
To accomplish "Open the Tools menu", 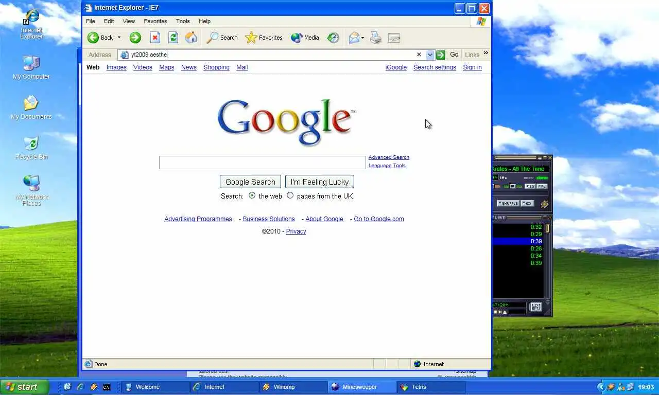I will (183, 21).
